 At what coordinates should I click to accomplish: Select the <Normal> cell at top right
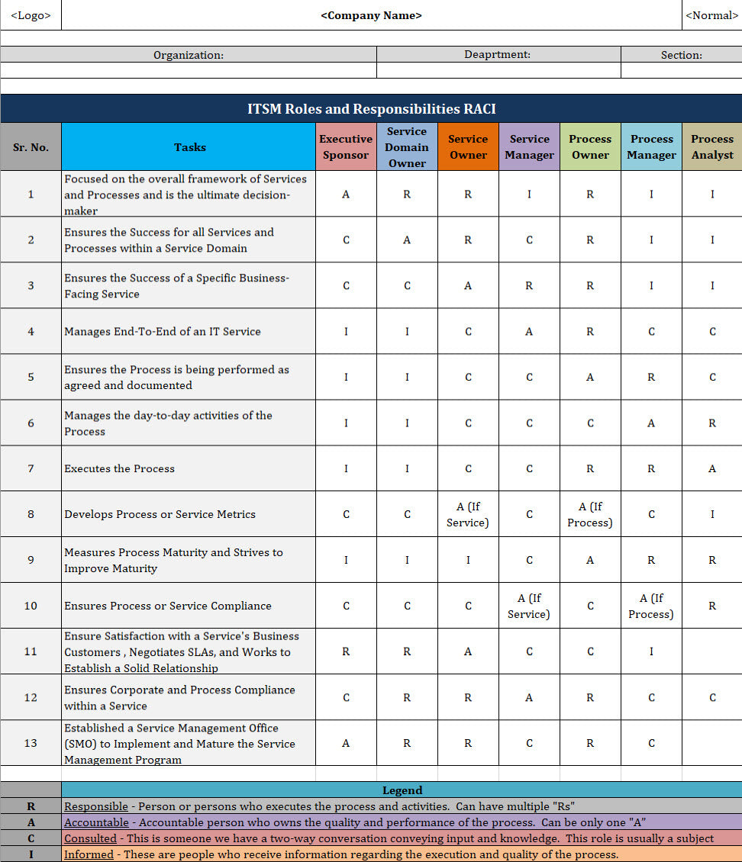click(711, 15)
